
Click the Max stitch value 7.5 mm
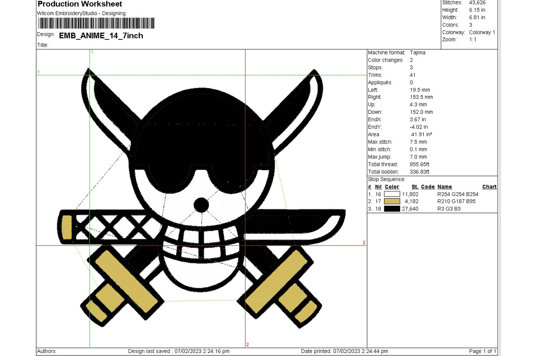418,142
